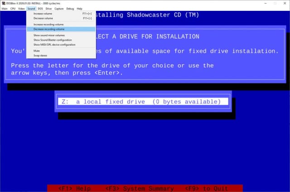This screenshot has width=290, height=192.
Task: Select the Z: local fixed drive entry
Action: point(143,101)
